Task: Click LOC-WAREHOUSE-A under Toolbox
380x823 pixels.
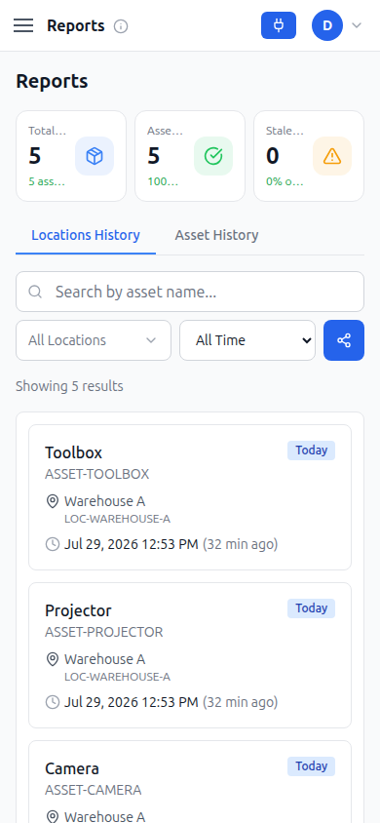Action: (117, 519)
